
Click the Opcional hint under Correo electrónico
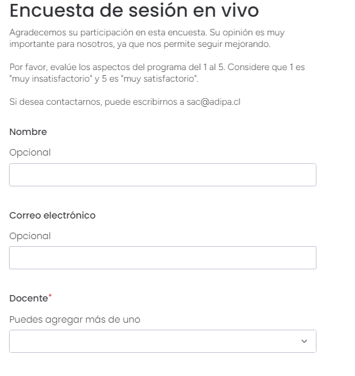coord(30,236)
